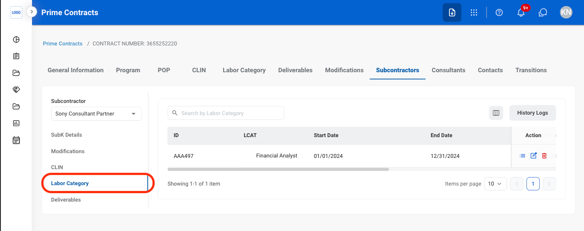Click the Start Date column header
This screenshot has height=231, width=584.
pyautogui.click(x=326, y=135)
